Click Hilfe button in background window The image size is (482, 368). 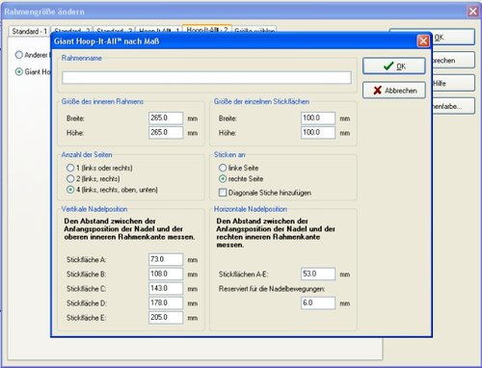click(x=453, y=84)
